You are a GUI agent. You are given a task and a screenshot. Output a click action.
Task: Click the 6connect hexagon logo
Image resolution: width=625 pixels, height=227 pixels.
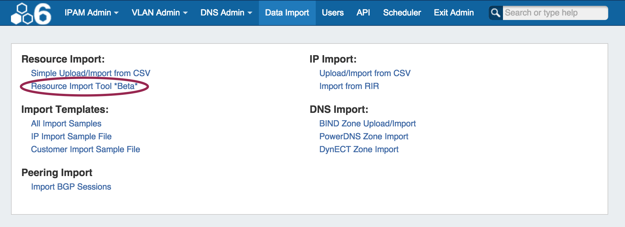[x=31, y=14]
